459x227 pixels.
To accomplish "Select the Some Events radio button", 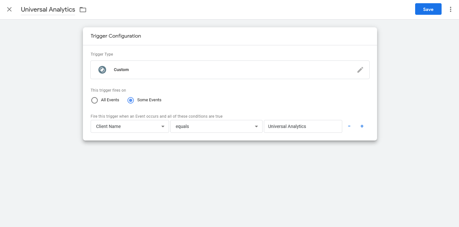I will point(131,100).
